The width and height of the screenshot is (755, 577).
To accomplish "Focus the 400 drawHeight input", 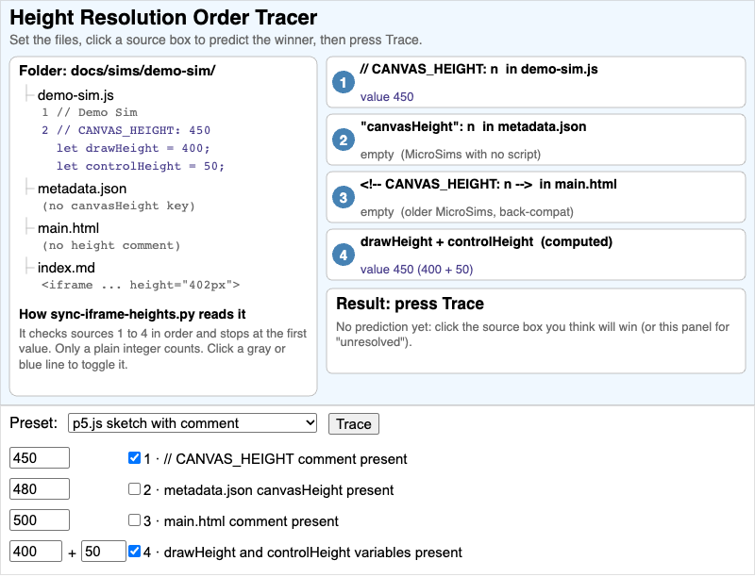I will (x=36, y=551).
